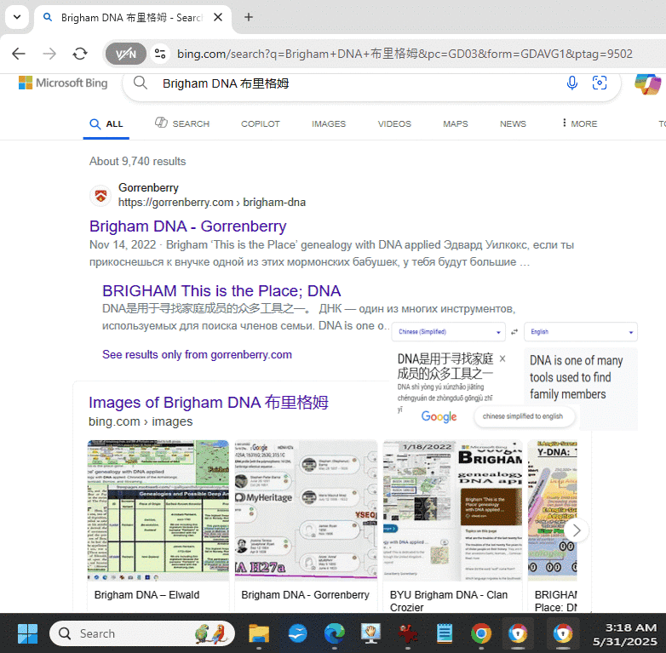Image resolution: width=666 pixels, height=653 pixels.
Task: Go forward using the forward arrow
Action: coord(49,54)
